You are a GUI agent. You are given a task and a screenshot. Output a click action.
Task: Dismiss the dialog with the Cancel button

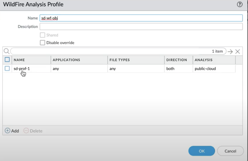tap(230, 151)
